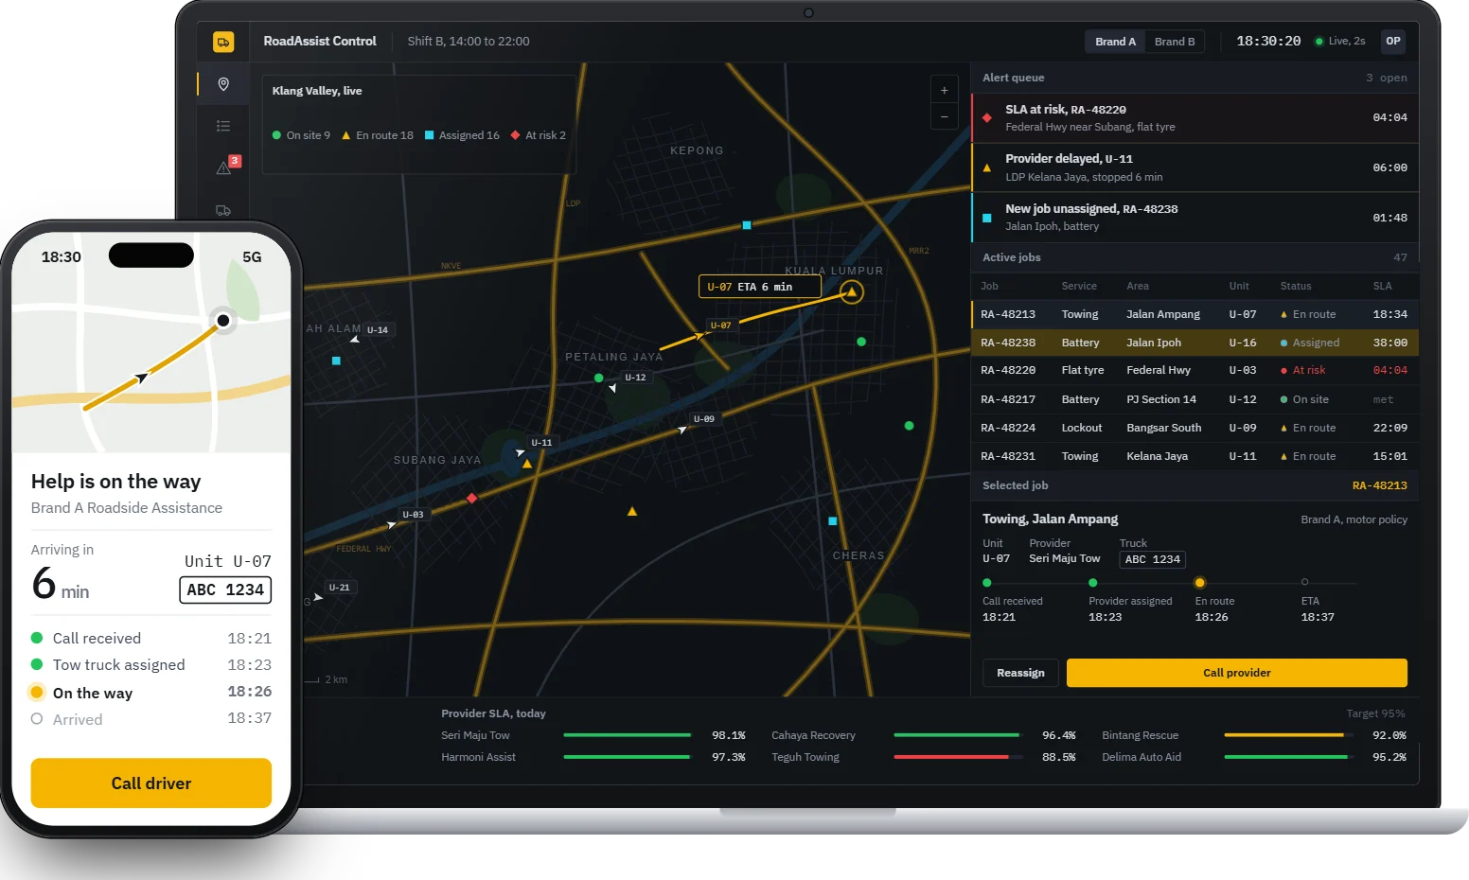Open the list view icon in sidebar
The width and height of the screenshot is (1469, 880).
click(223, 126)
